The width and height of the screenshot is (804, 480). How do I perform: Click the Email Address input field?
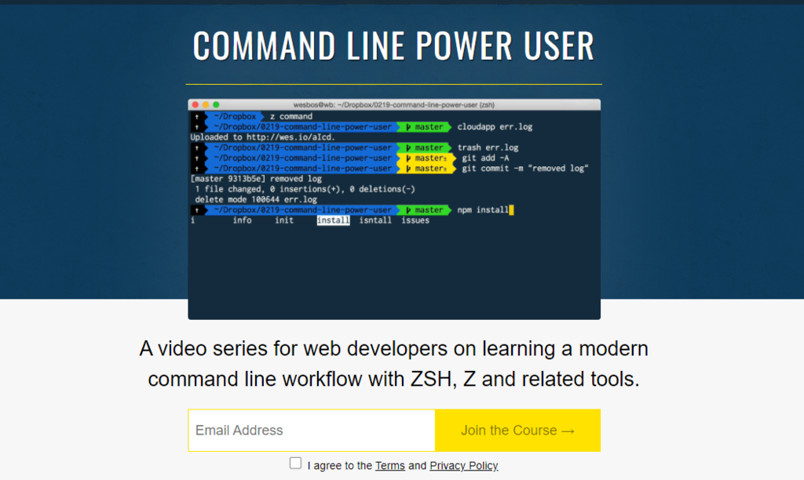pyautogui.click(x=311, y=430)
